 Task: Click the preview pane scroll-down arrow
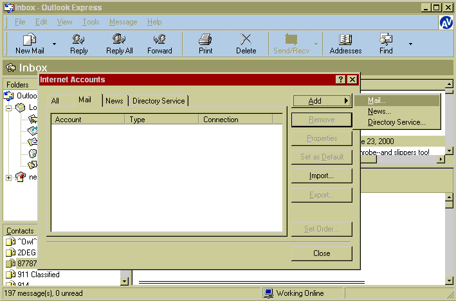tap(449, 281)
